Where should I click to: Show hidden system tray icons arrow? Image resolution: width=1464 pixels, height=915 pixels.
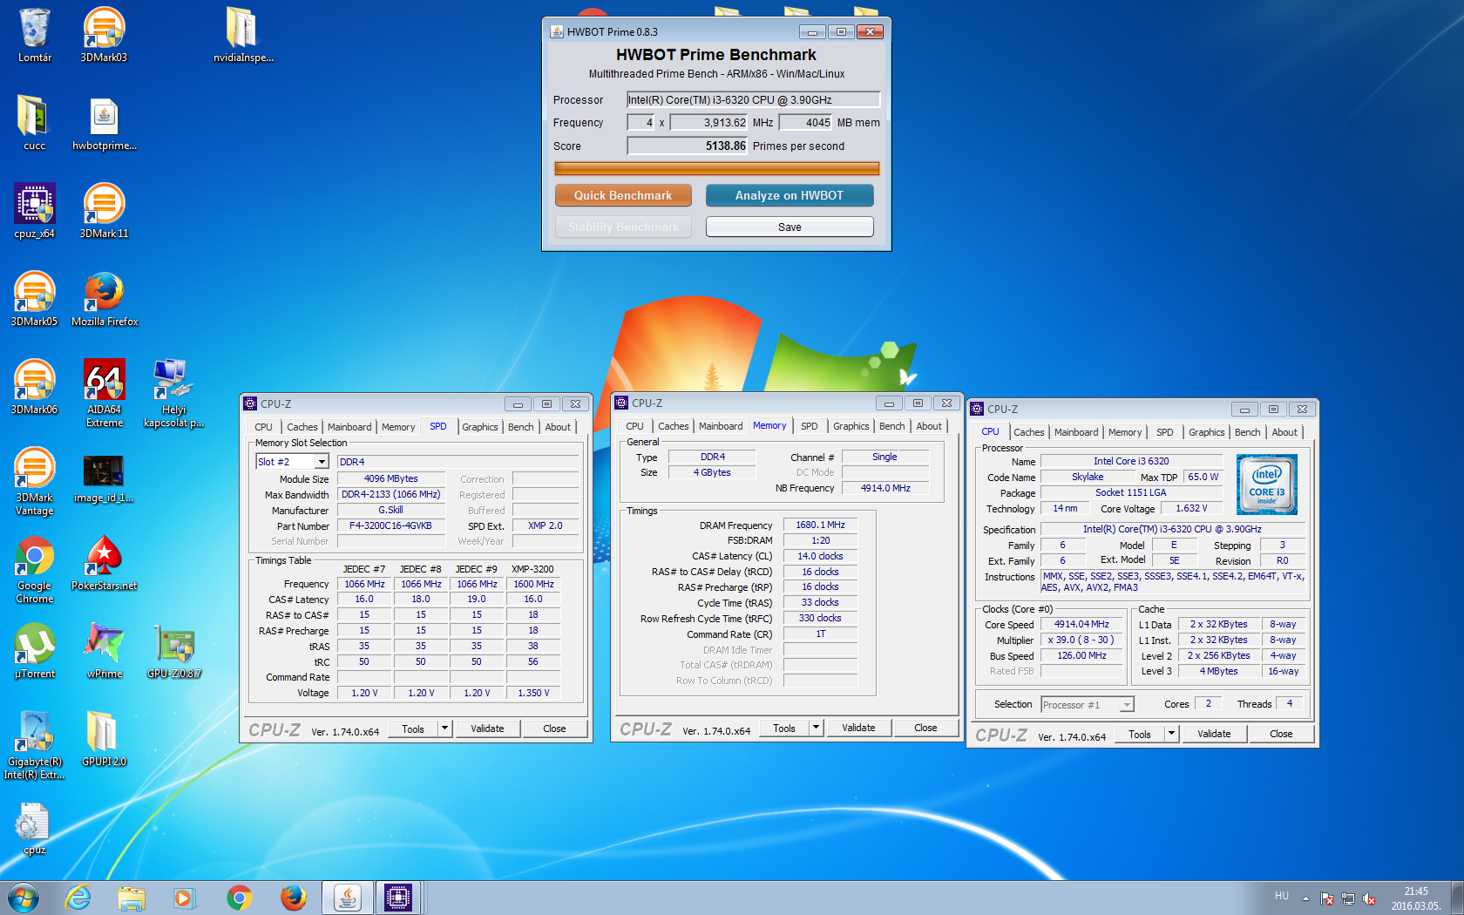pos(1305,898)
